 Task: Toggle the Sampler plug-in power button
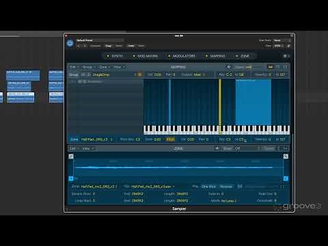coord(70,43)
